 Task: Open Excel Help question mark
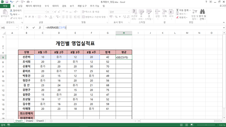[206, 2]
